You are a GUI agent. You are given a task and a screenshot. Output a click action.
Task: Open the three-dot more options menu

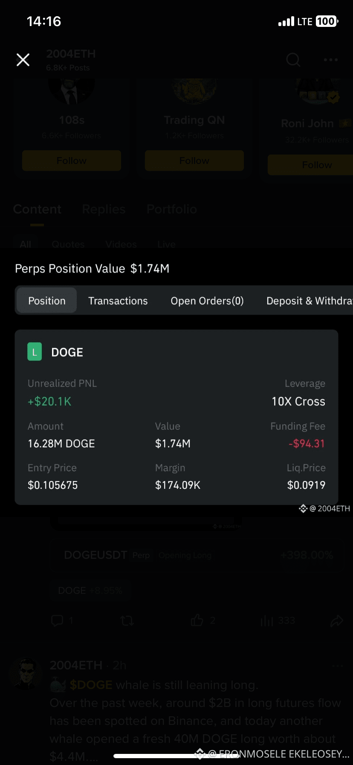coord(331,60)
